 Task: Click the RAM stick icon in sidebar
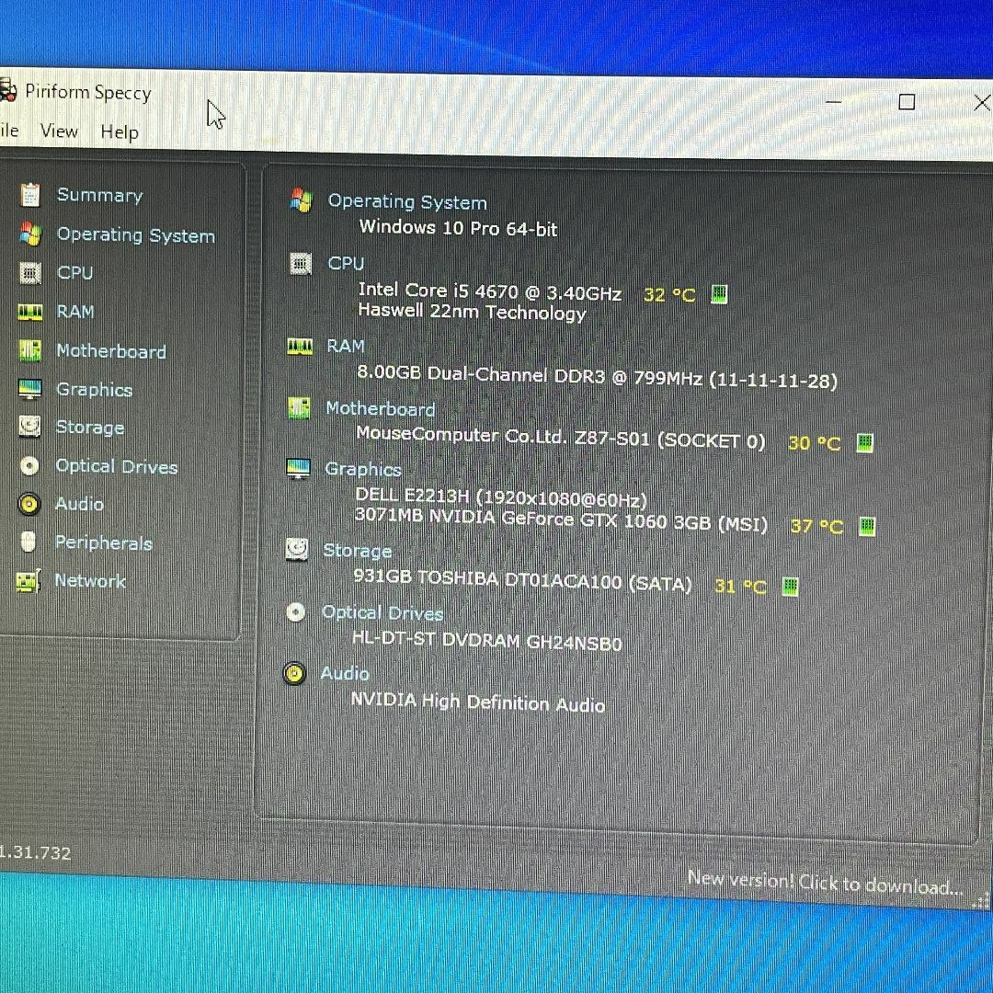point(29,313)
